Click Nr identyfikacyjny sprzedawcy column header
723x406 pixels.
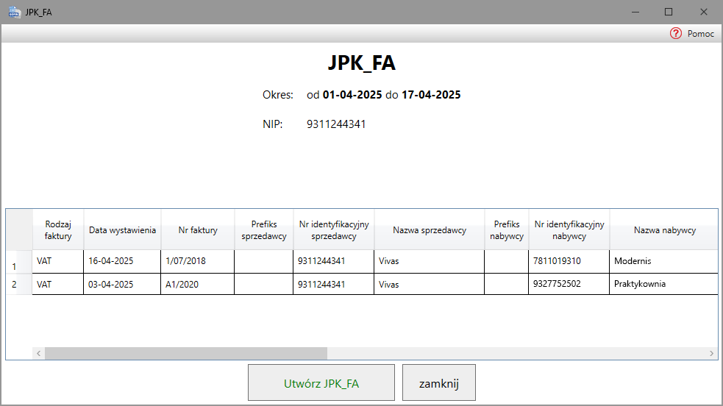[334, 230]
